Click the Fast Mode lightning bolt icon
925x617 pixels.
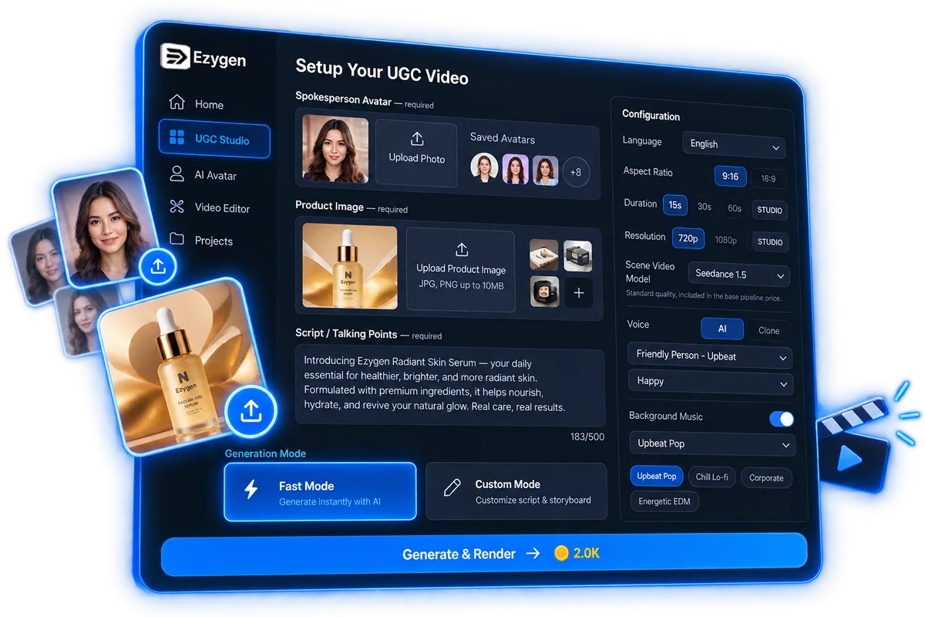coord(251,491)
